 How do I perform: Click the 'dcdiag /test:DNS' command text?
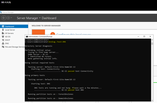click(57, 42)
